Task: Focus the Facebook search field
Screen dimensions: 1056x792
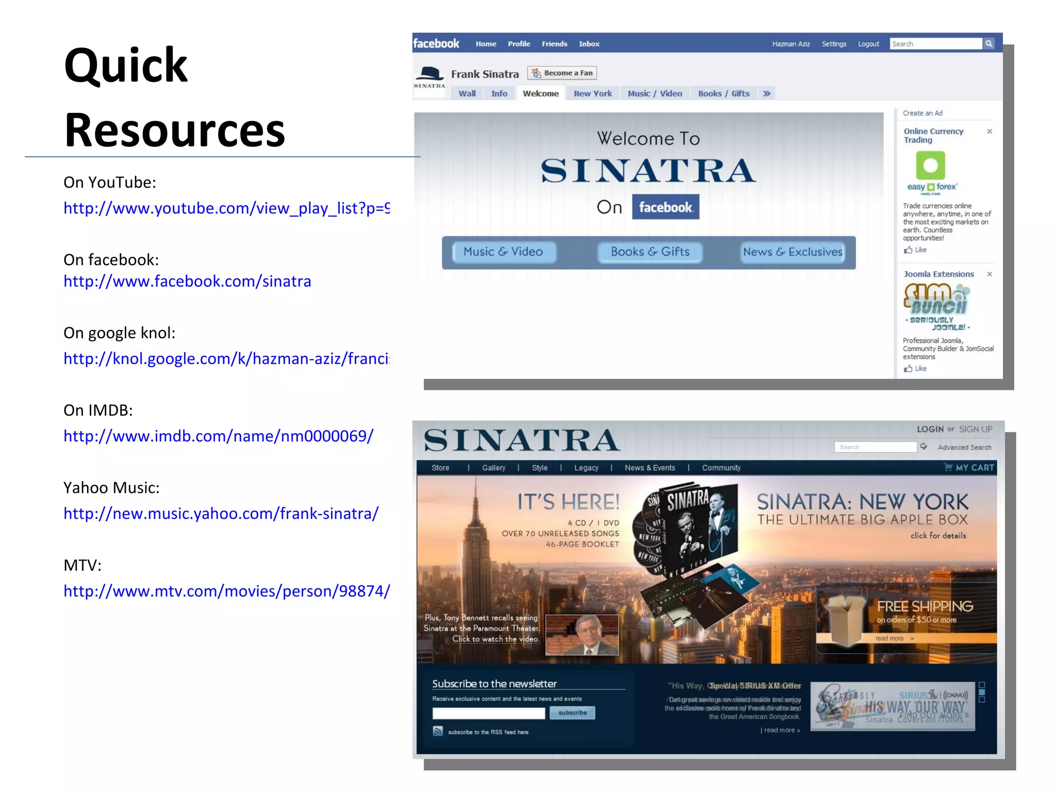Action: (x=936, y=44)
